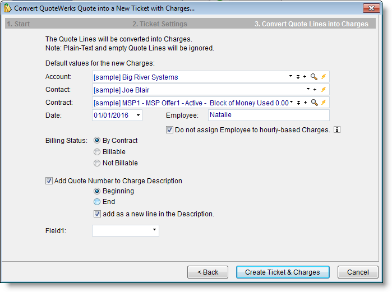Open the Account dropdown arrow
The width and height of the screenshot is (392, 292).
pyautogui.click(x=290, y=77)
